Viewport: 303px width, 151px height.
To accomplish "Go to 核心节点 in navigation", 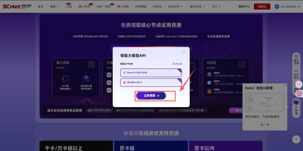I will tap(84, 6).
